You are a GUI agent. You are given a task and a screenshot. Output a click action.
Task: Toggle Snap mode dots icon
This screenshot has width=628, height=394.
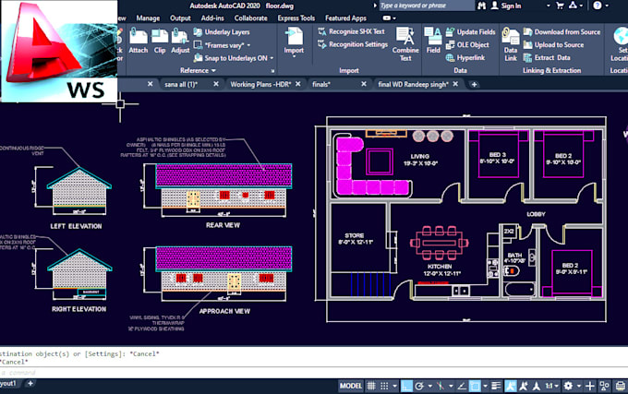click(x=384, y=386)
